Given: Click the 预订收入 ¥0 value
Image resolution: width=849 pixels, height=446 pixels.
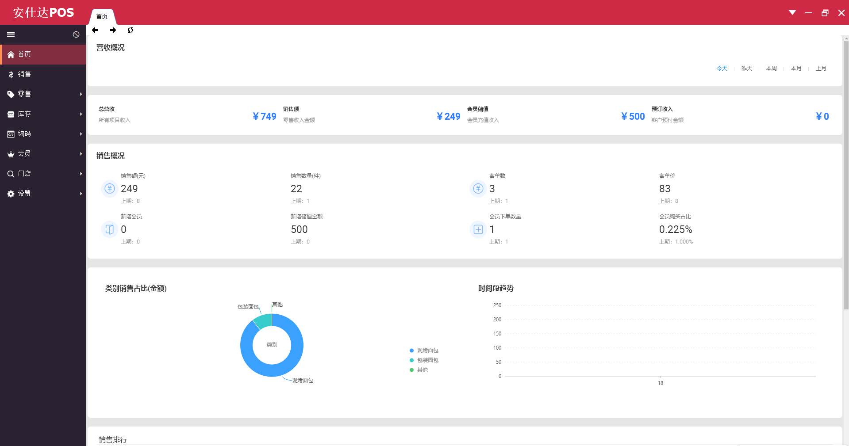Looking at the screenshot, I should [x=822, y=116].
